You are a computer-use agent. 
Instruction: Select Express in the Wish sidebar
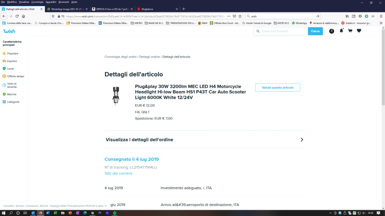[10, 61]
